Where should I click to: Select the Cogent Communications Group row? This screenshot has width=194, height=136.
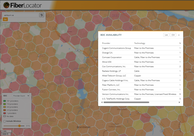141,48
